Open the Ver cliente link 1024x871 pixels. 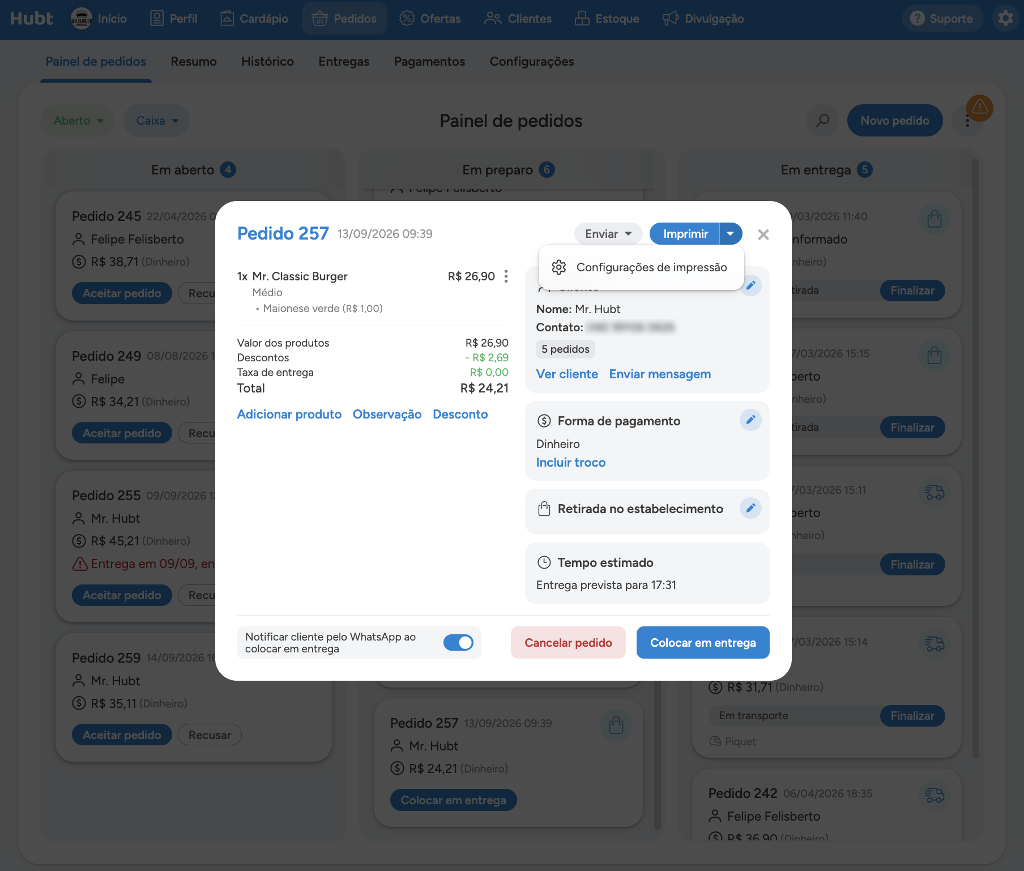click(x=567, y=374)
